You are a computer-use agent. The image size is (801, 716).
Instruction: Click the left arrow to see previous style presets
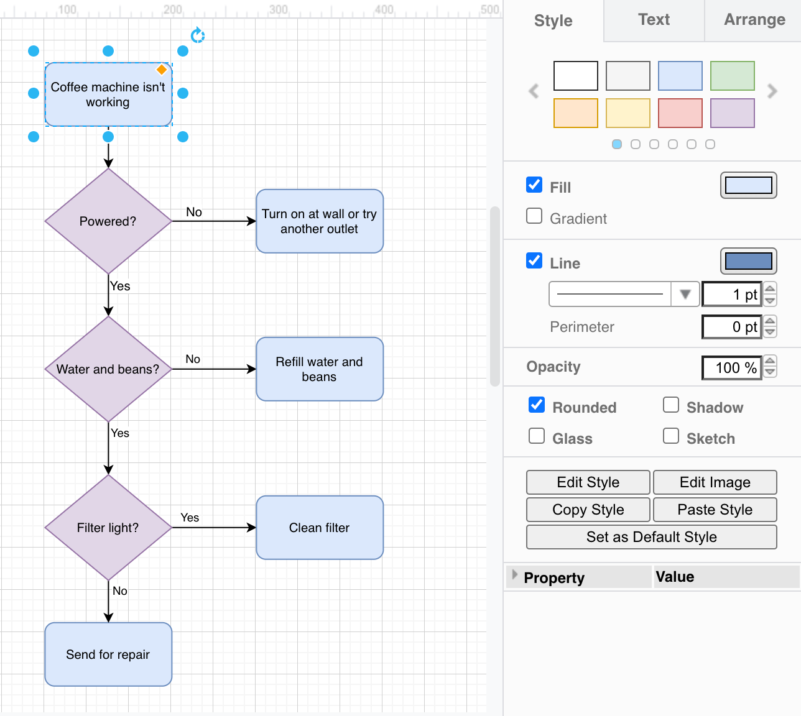pyautogui.click(x=533, y=91)
